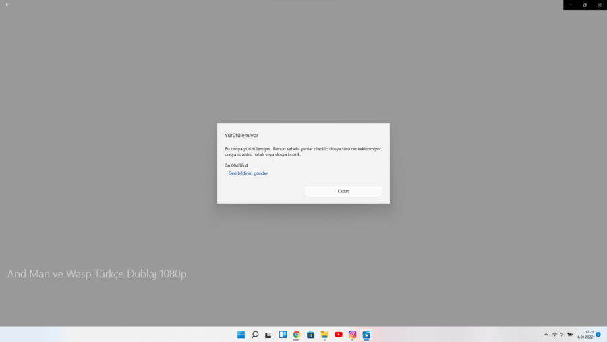The width and height of the screenshot is (607, 342).
Task: Close the error dialog with Kapat button
Action: 343,191
